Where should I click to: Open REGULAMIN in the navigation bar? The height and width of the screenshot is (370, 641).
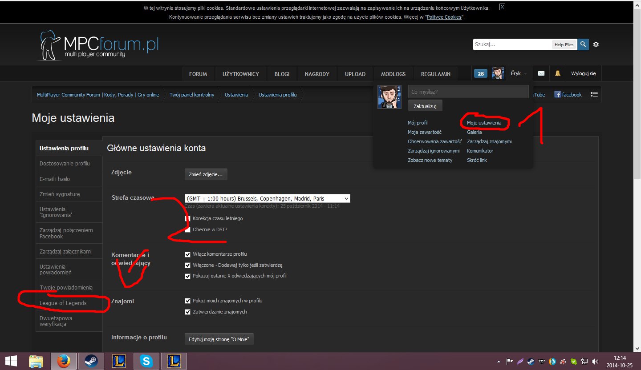[436, 74]
